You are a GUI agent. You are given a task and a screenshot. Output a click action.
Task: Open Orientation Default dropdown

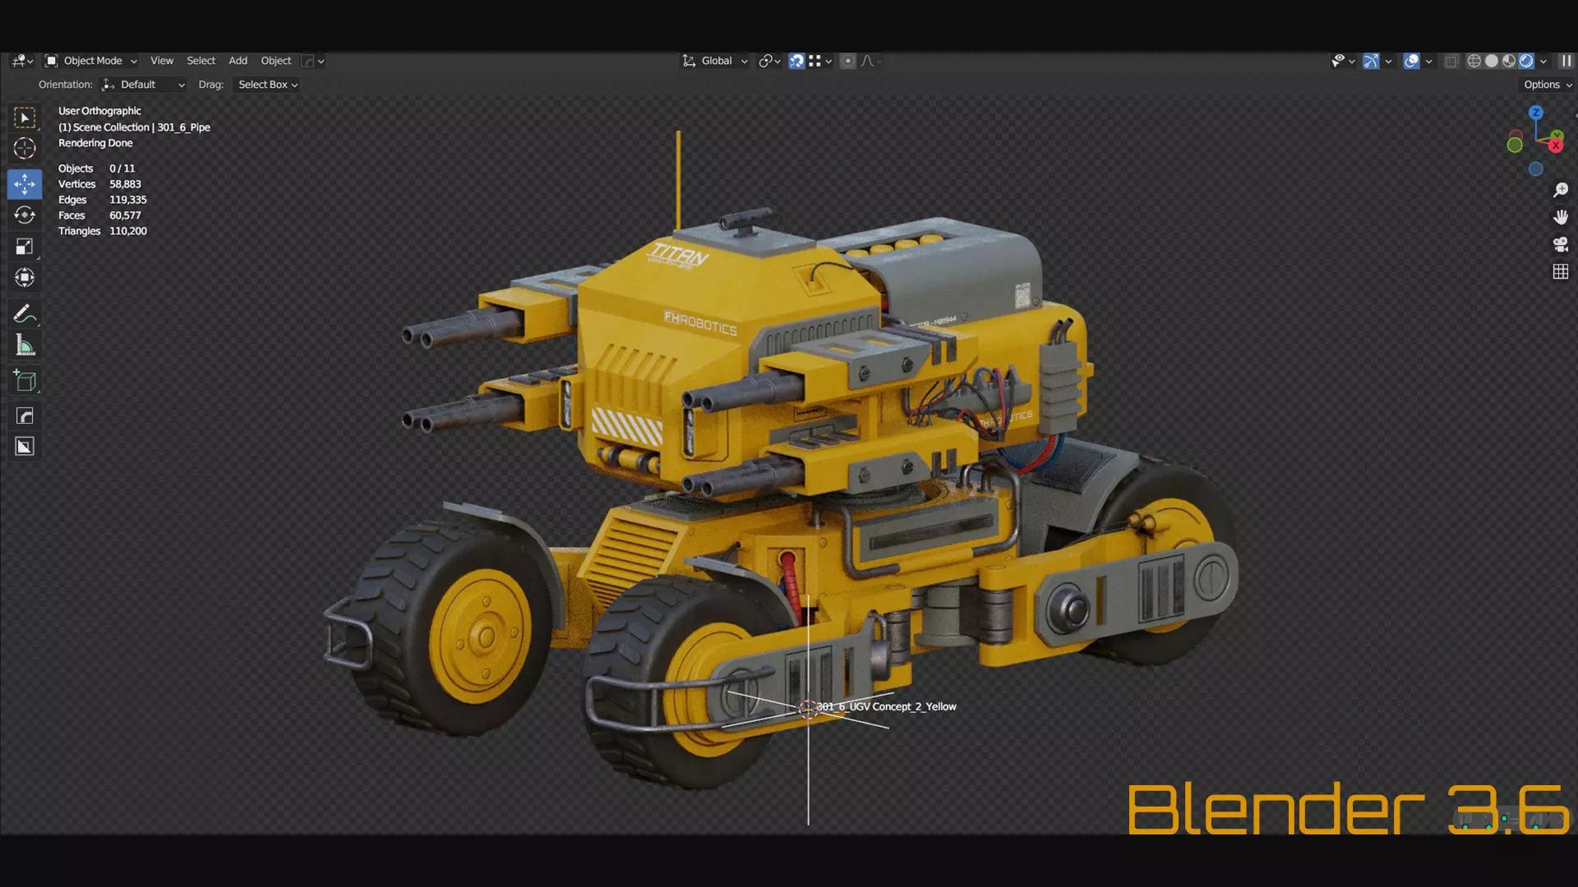click(143, 85)
